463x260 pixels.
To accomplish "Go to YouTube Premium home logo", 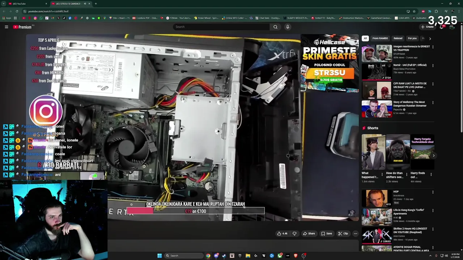I will 22,27.
